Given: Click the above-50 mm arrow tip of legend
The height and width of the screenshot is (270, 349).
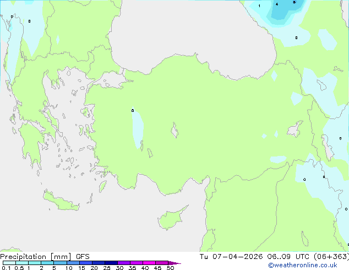Looking at the screenshot, I should (174, 263).
